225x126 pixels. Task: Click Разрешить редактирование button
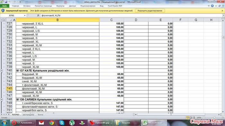[150, 11]
